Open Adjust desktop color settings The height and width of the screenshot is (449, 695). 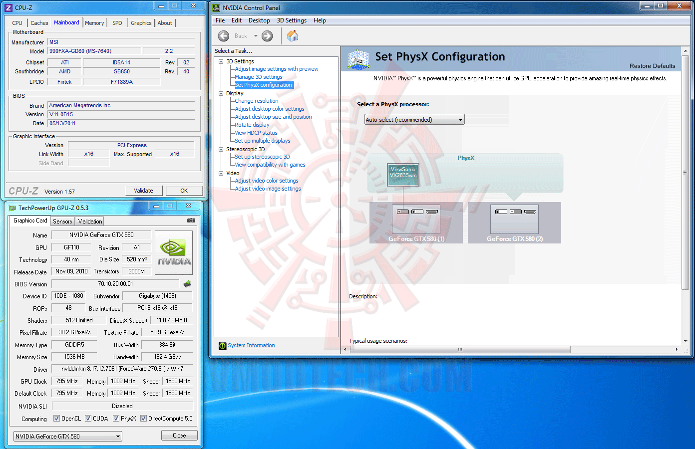click(x=270, y=109)
